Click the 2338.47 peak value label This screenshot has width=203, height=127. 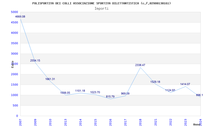pyautogui.click(x=140, y=65)
